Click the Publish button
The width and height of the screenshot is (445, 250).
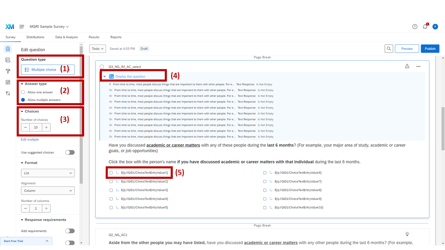(430, 49)
